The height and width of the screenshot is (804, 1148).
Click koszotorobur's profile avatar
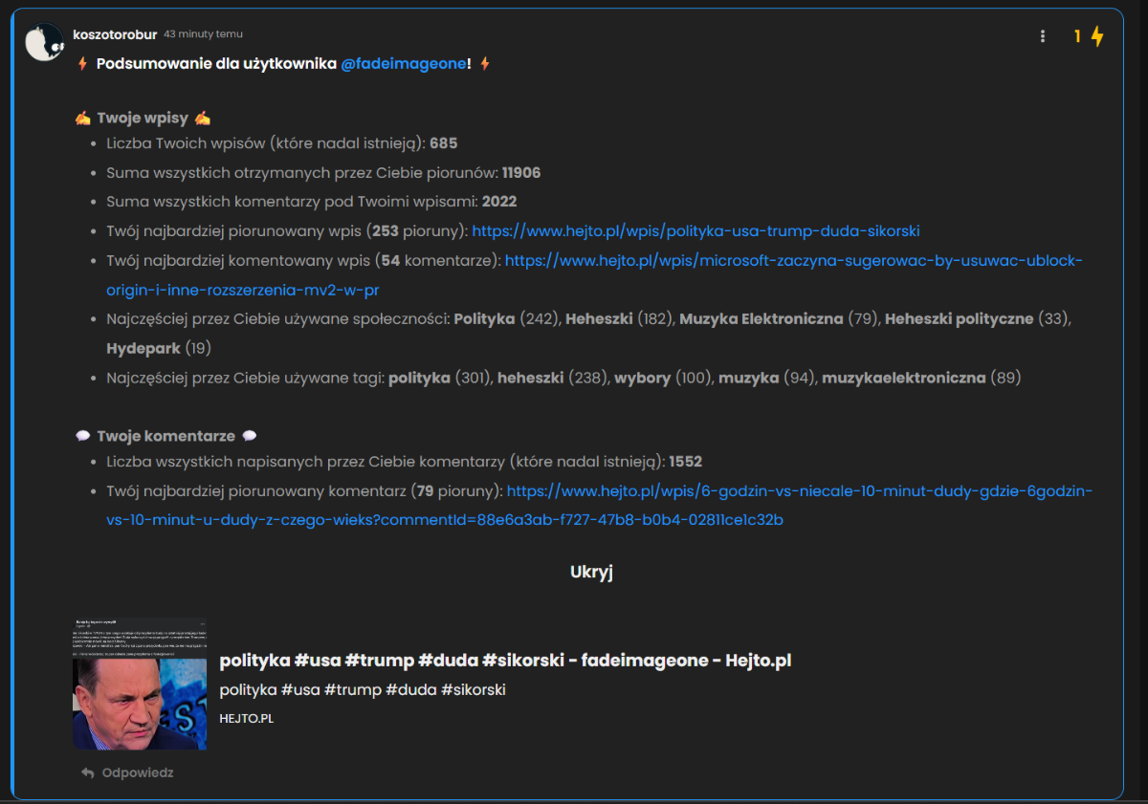click(44, 43)
